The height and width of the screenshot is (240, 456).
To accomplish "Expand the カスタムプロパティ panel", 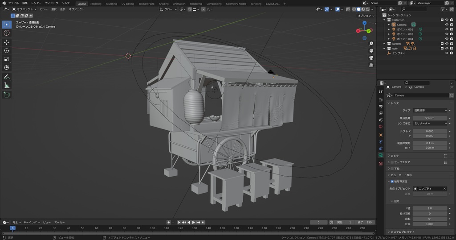I will coord(403,232).
